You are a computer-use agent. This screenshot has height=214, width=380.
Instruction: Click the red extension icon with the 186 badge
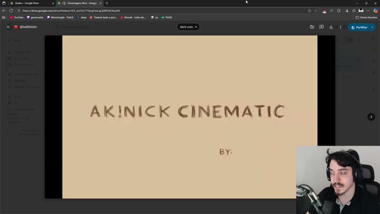click(324, 11)
